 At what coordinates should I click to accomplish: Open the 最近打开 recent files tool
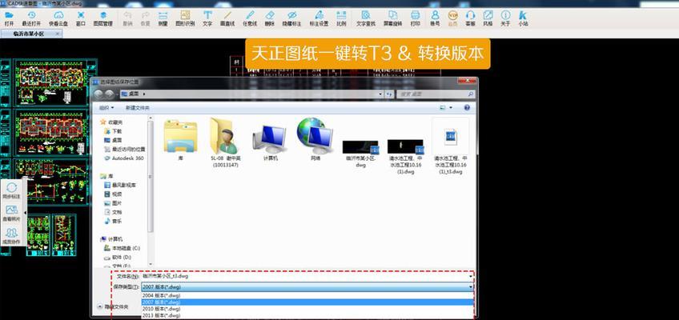pos(31,18)
